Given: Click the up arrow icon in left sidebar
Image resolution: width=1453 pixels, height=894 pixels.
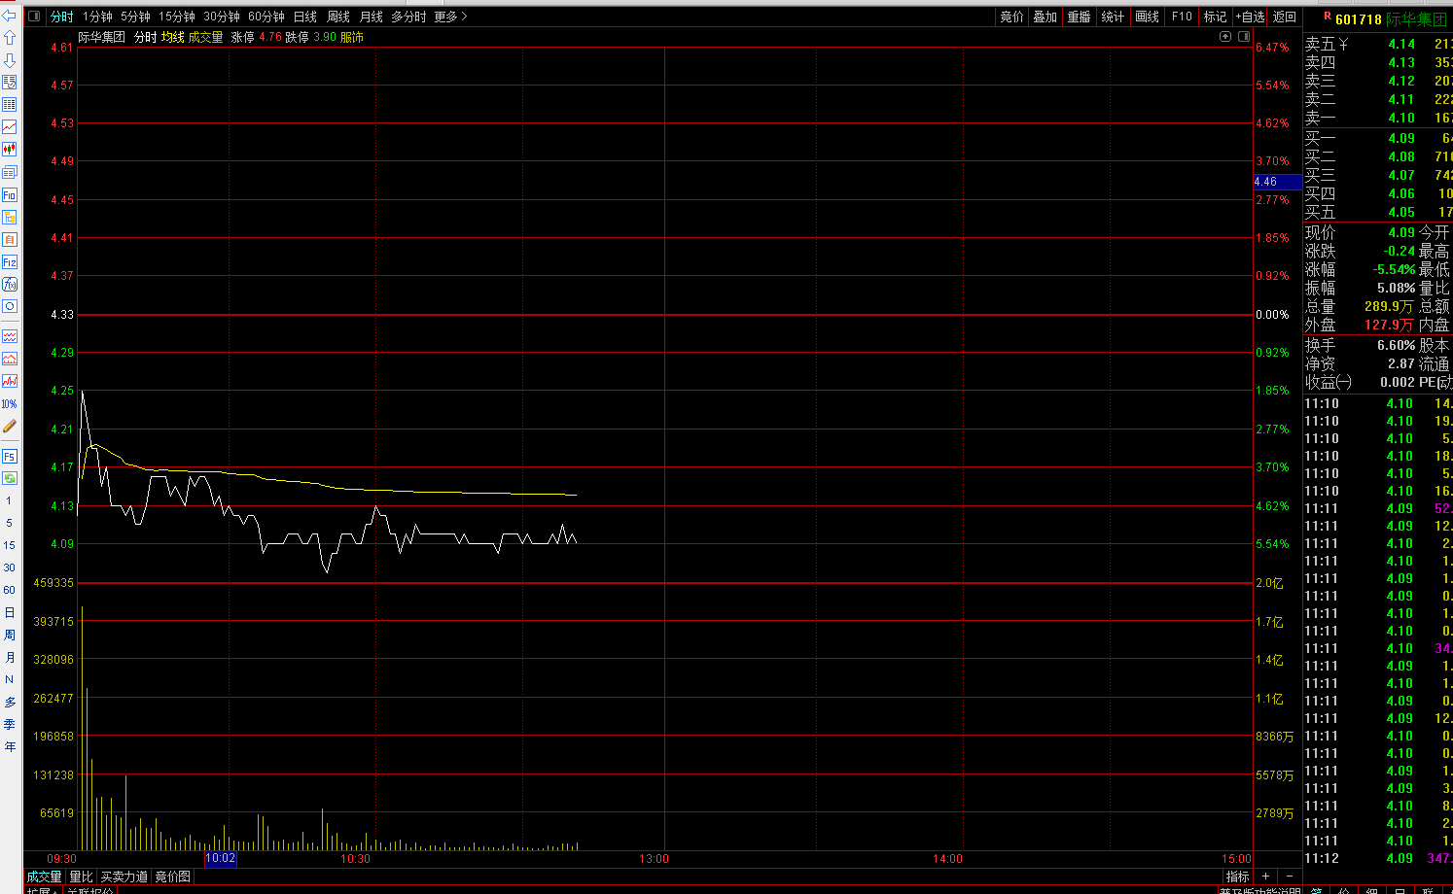Looking at the screenshot, I should point(9,38).
